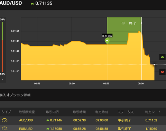Image resolution: width=166 pixels, height=131 pixels.
Task: Click the history clock icon beside 終了
Action: coord(123,23)
